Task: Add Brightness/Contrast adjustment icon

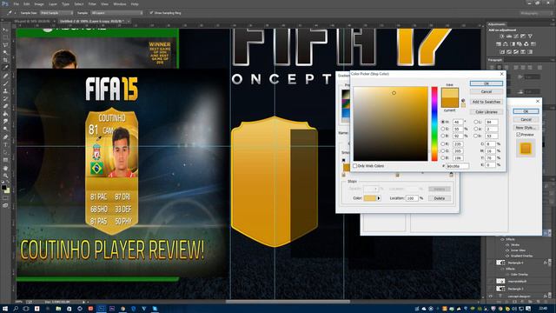Action: pyautogui.click(x=502, y=37)
